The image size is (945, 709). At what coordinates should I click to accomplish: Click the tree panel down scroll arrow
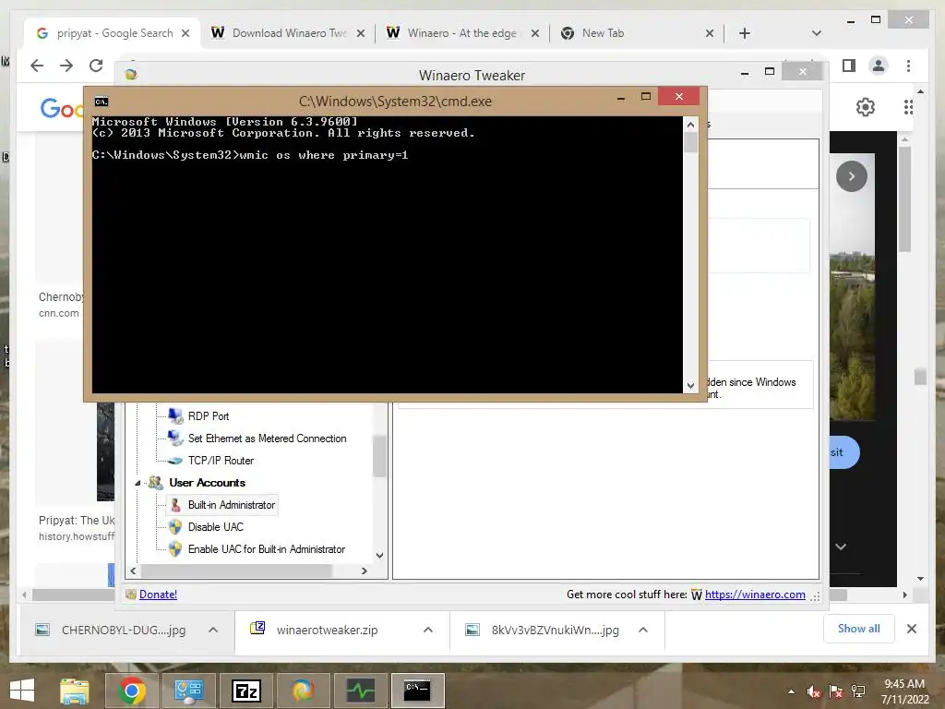click(379, 555)
